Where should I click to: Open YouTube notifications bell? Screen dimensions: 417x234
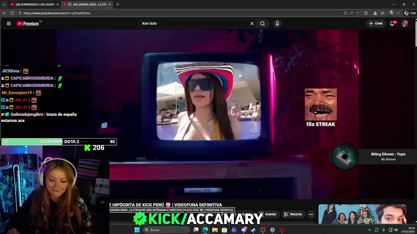(393, 23)
